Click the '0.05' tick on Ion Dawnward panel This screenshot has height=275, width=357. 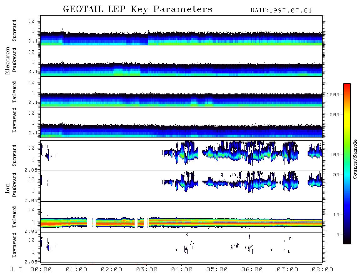[31, 262]
